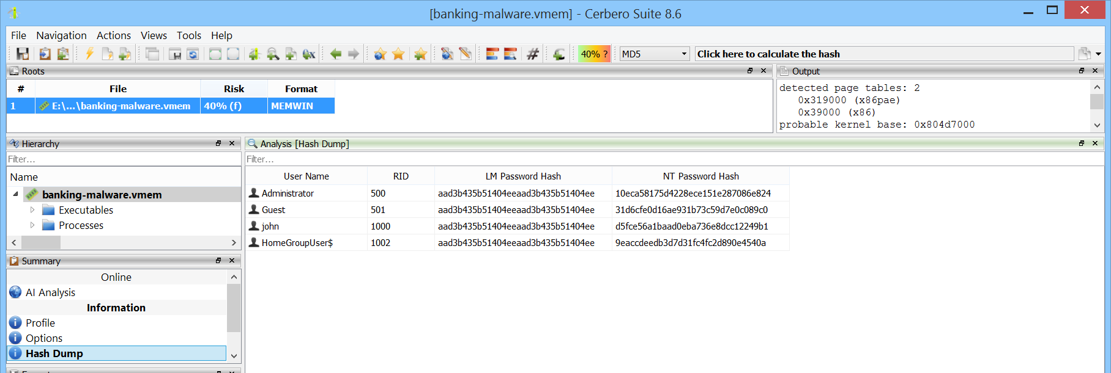
Task: Open the Profile information entry
Action: 40,323
